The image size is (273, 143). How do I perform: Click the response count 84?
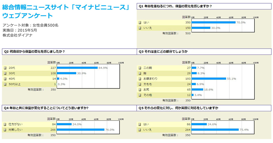(54, 124)
